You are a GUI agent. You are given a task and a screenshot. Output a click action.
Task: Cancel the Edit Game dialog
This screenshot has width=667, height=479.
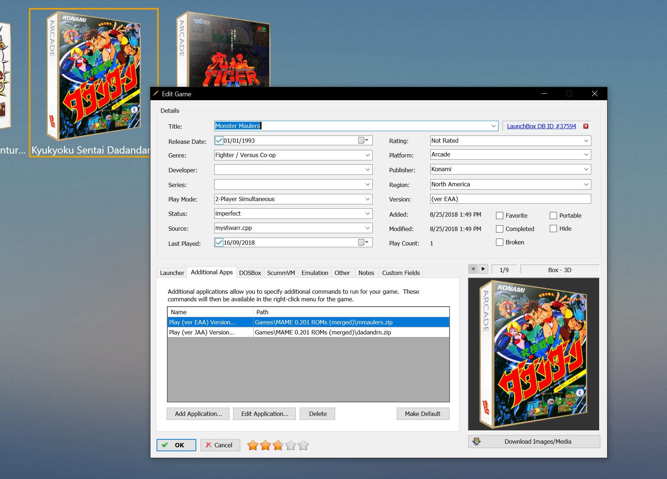click(x=220, y=445)
